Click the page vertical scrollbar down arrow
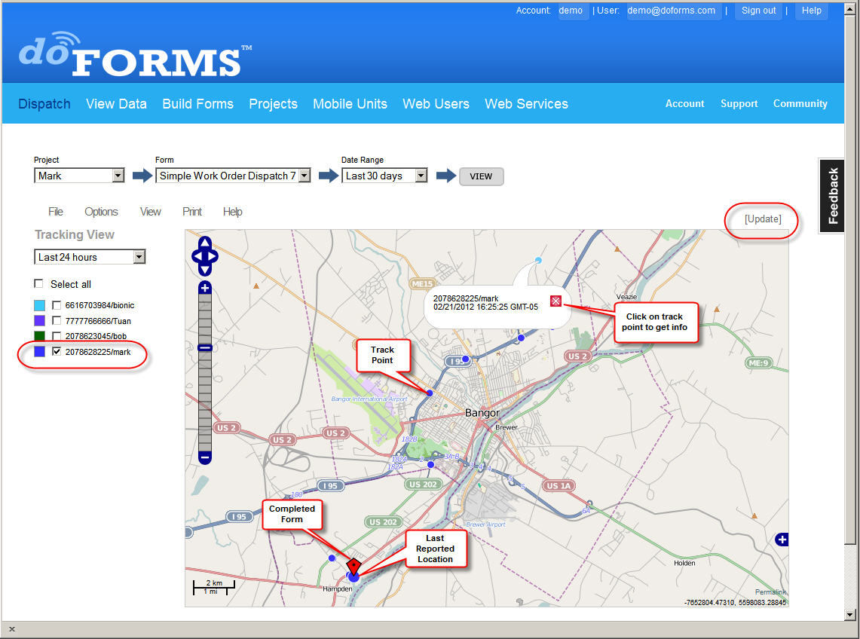The width and height of the screenshot is (860, 639). 849,614
